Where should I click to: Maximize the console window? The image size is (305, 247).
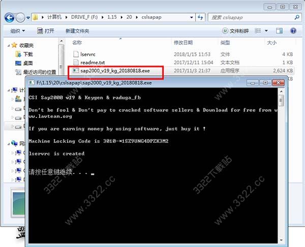coord(265,83)
